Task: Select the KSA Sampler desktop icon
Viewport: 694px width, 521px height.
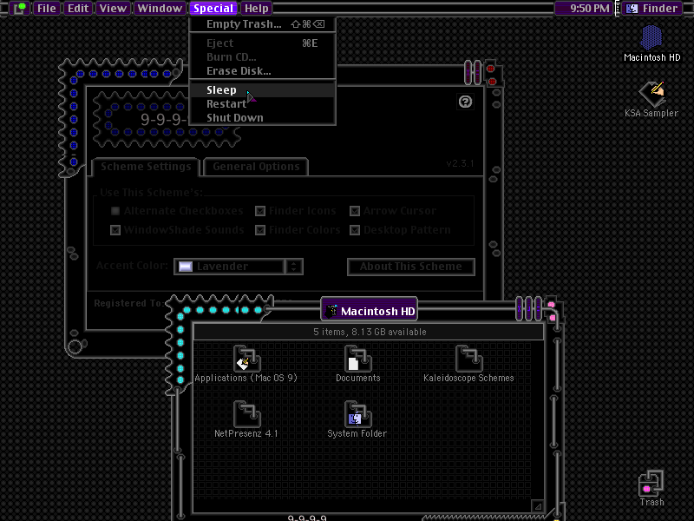Action: pyautogui.click(x=651, y=94)
